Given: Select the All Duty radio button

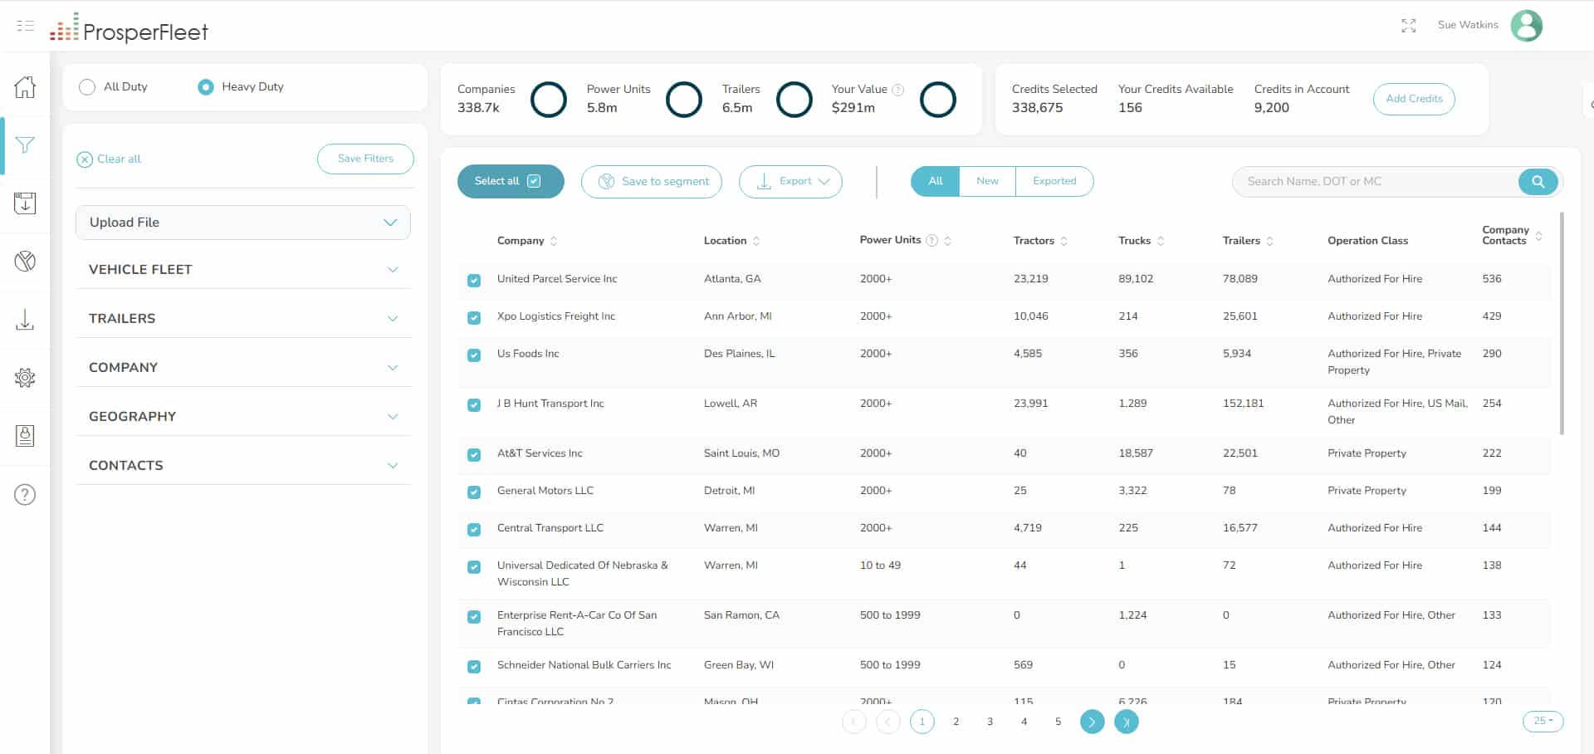Looking at the screenshot, I should (x=87, y=87).
